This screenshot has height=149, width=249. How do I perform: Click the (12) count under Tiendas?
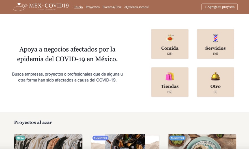pyautogui.click(x=170, y=92)
